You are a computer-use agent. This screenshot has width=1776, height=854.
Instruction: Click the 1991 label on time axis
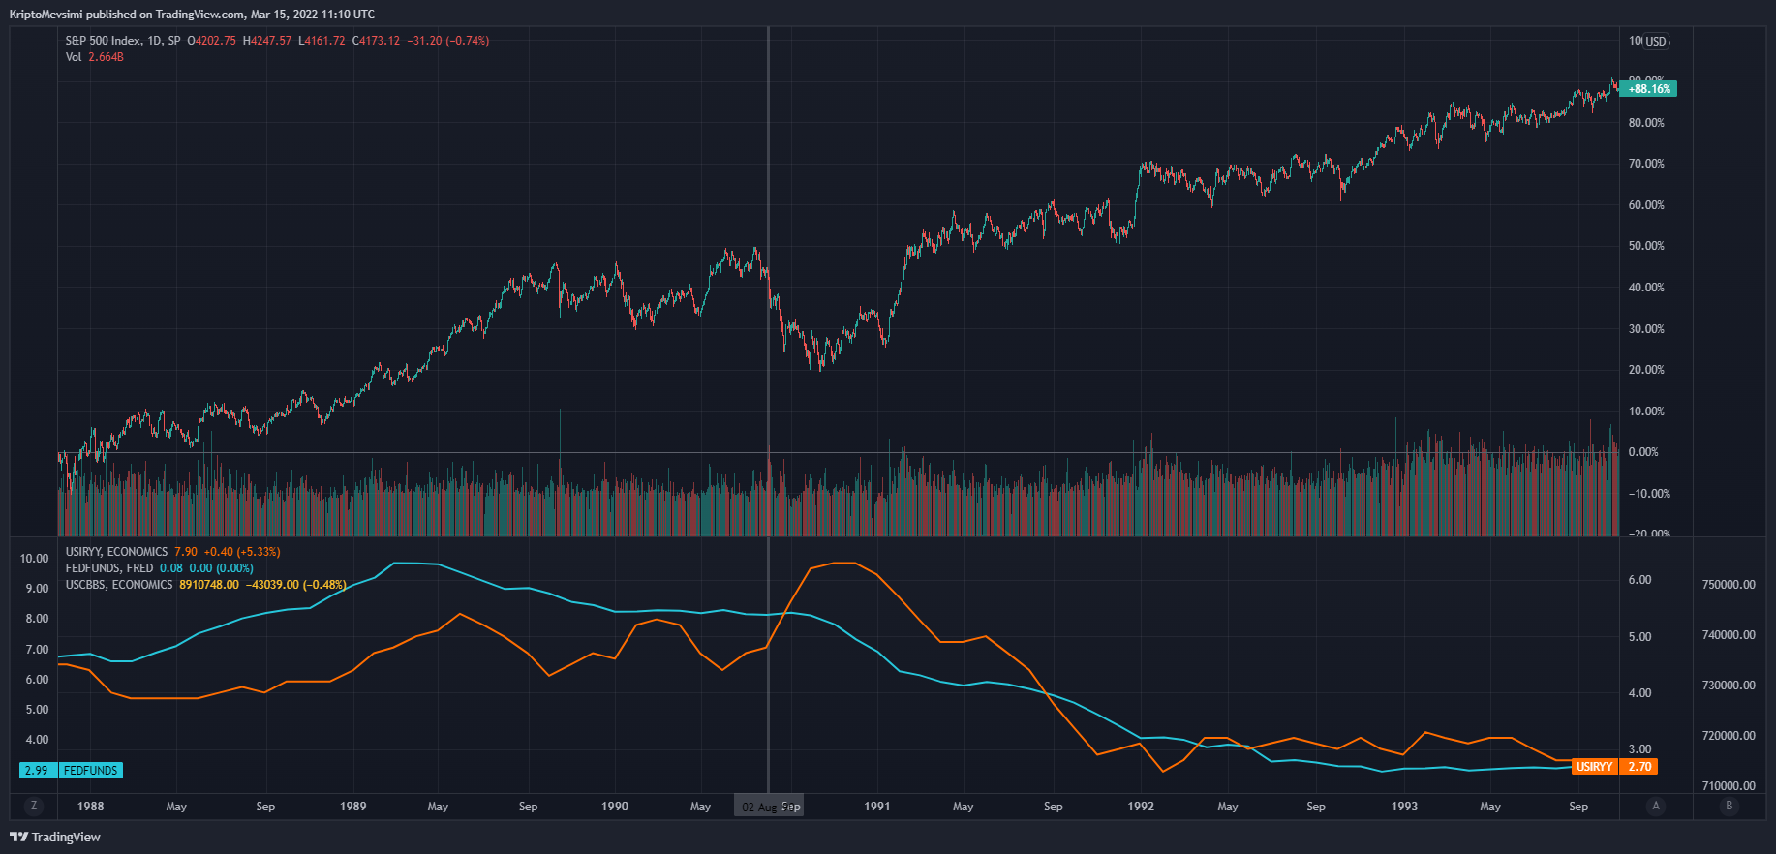coord(877,807)
